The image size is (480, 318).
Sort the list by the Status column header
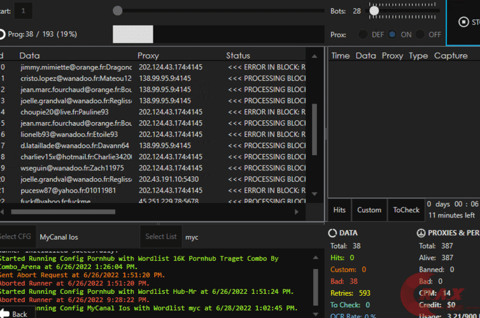click(x=238, y=55)
